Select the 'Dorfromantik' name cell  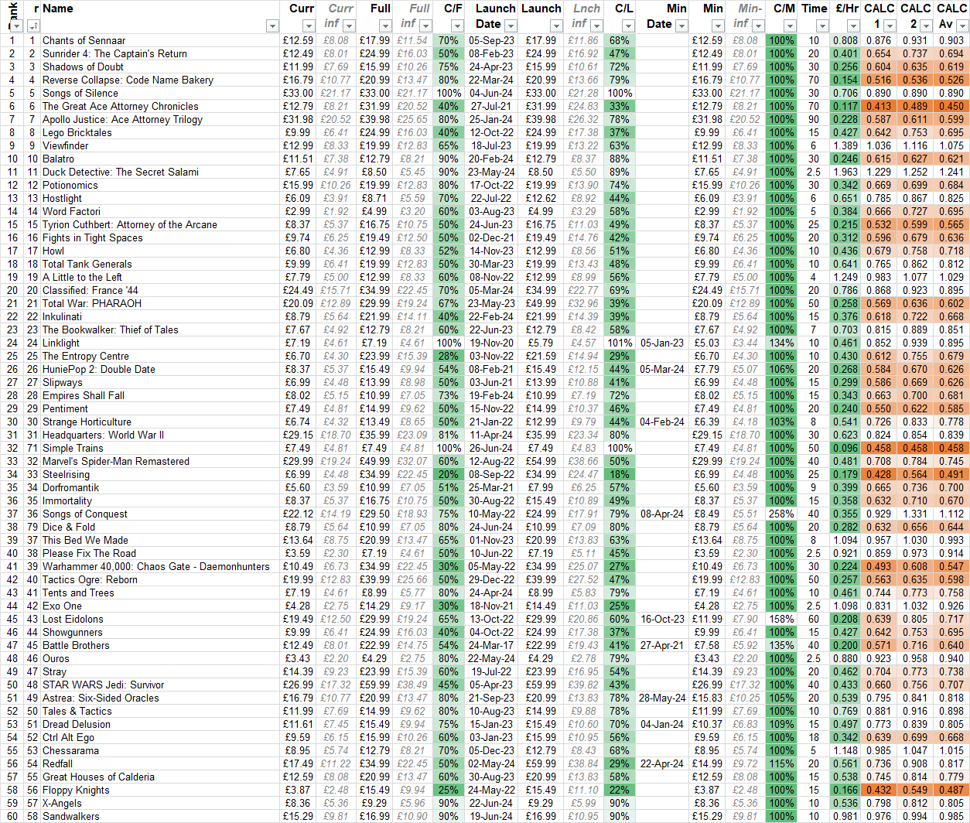160,487
